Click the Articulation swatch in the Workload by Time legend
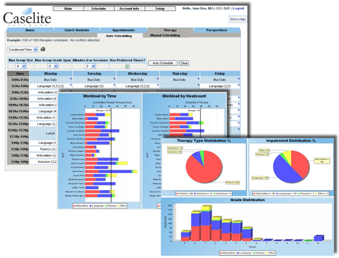The height and width of the screenshot is (258, 339). (74, 206)
